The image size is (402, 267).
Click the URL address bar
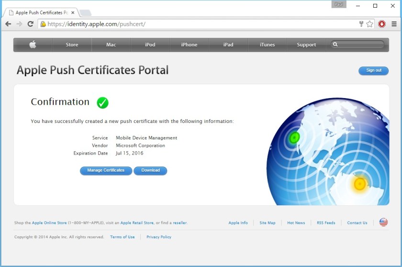coord(201,24)
